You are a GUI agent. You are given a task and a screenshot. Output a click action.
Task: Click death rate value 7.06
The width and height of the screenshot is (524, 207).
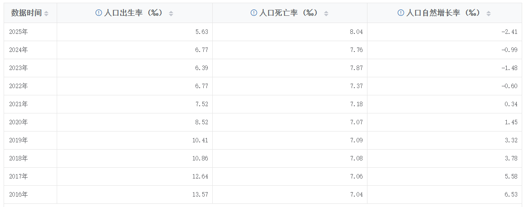click(x=357, y=176)
